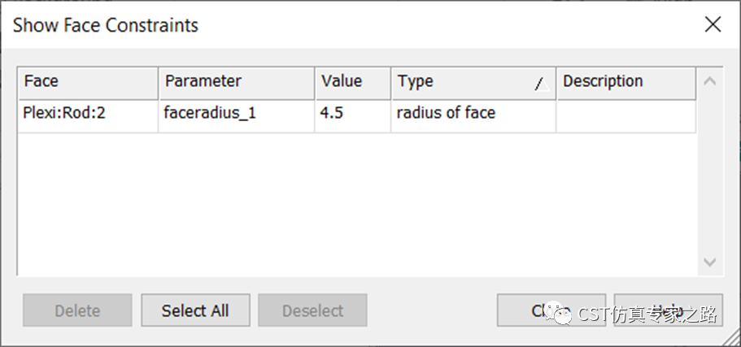741x347 pixels.
Task: Click the Help button
Action: point(669,310)
